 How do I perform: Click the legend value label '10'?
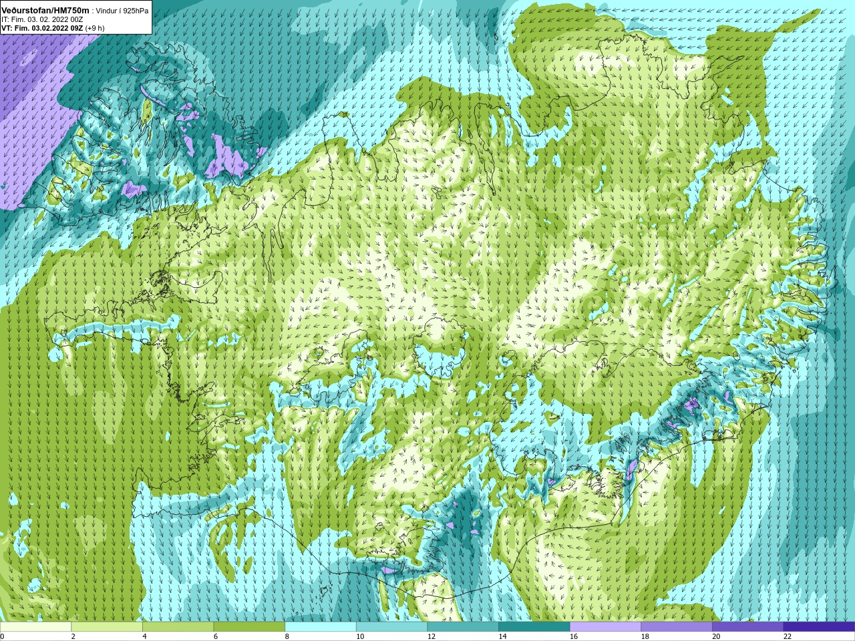[x=360, y=636]
